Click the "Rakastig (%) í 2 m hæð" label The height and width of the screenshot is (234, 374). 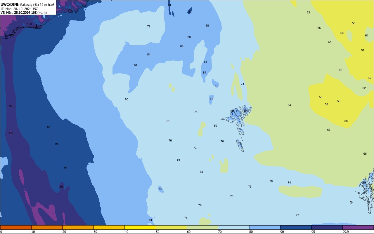click(x=37, y=4)
